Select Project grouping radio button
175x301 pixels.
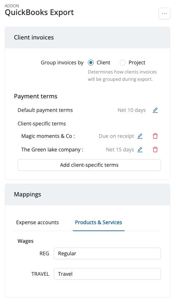(x=123, y=63)
